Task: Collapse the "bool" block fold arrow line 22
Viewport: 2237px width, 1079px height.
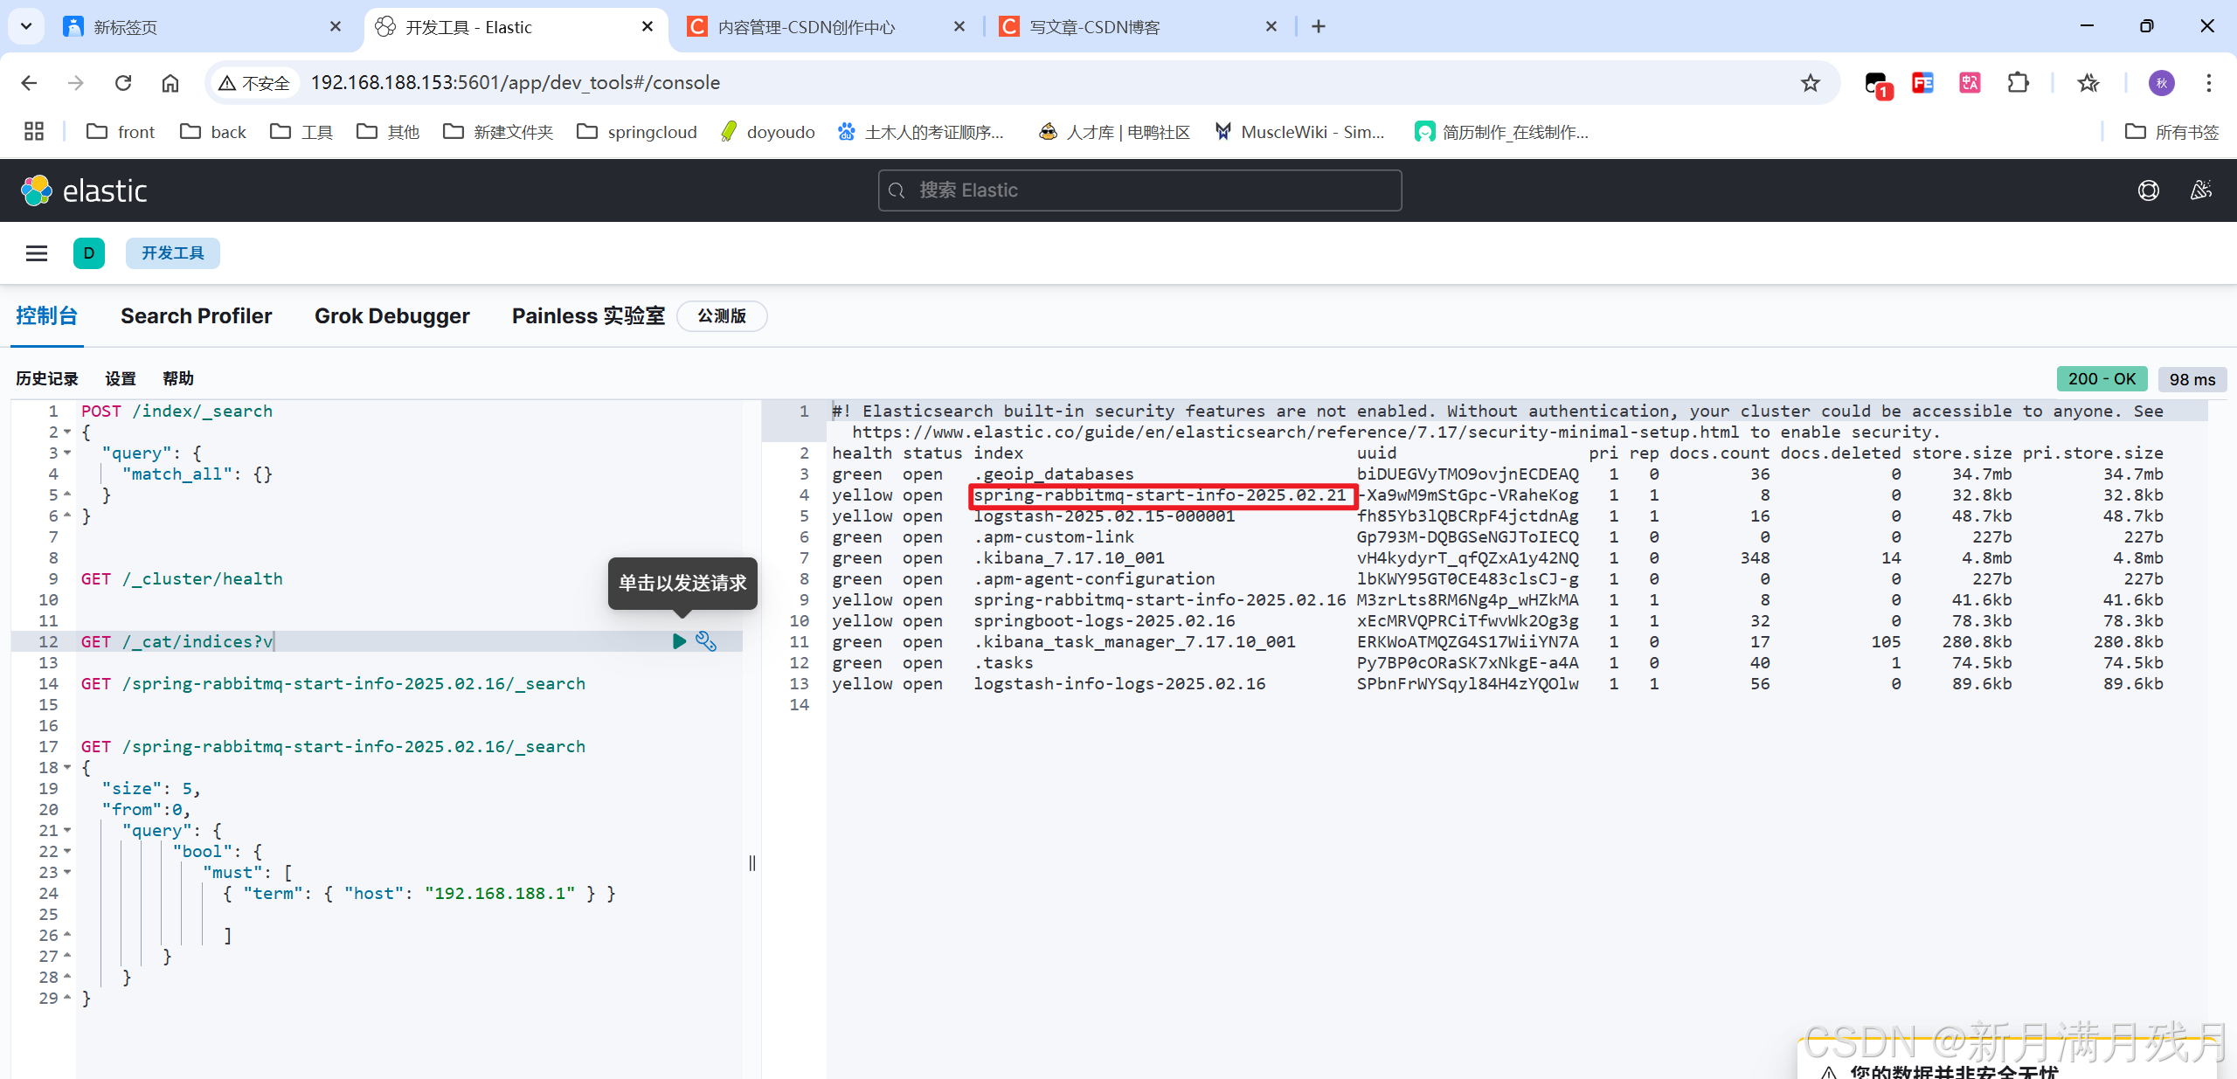Action: (67, 852)
